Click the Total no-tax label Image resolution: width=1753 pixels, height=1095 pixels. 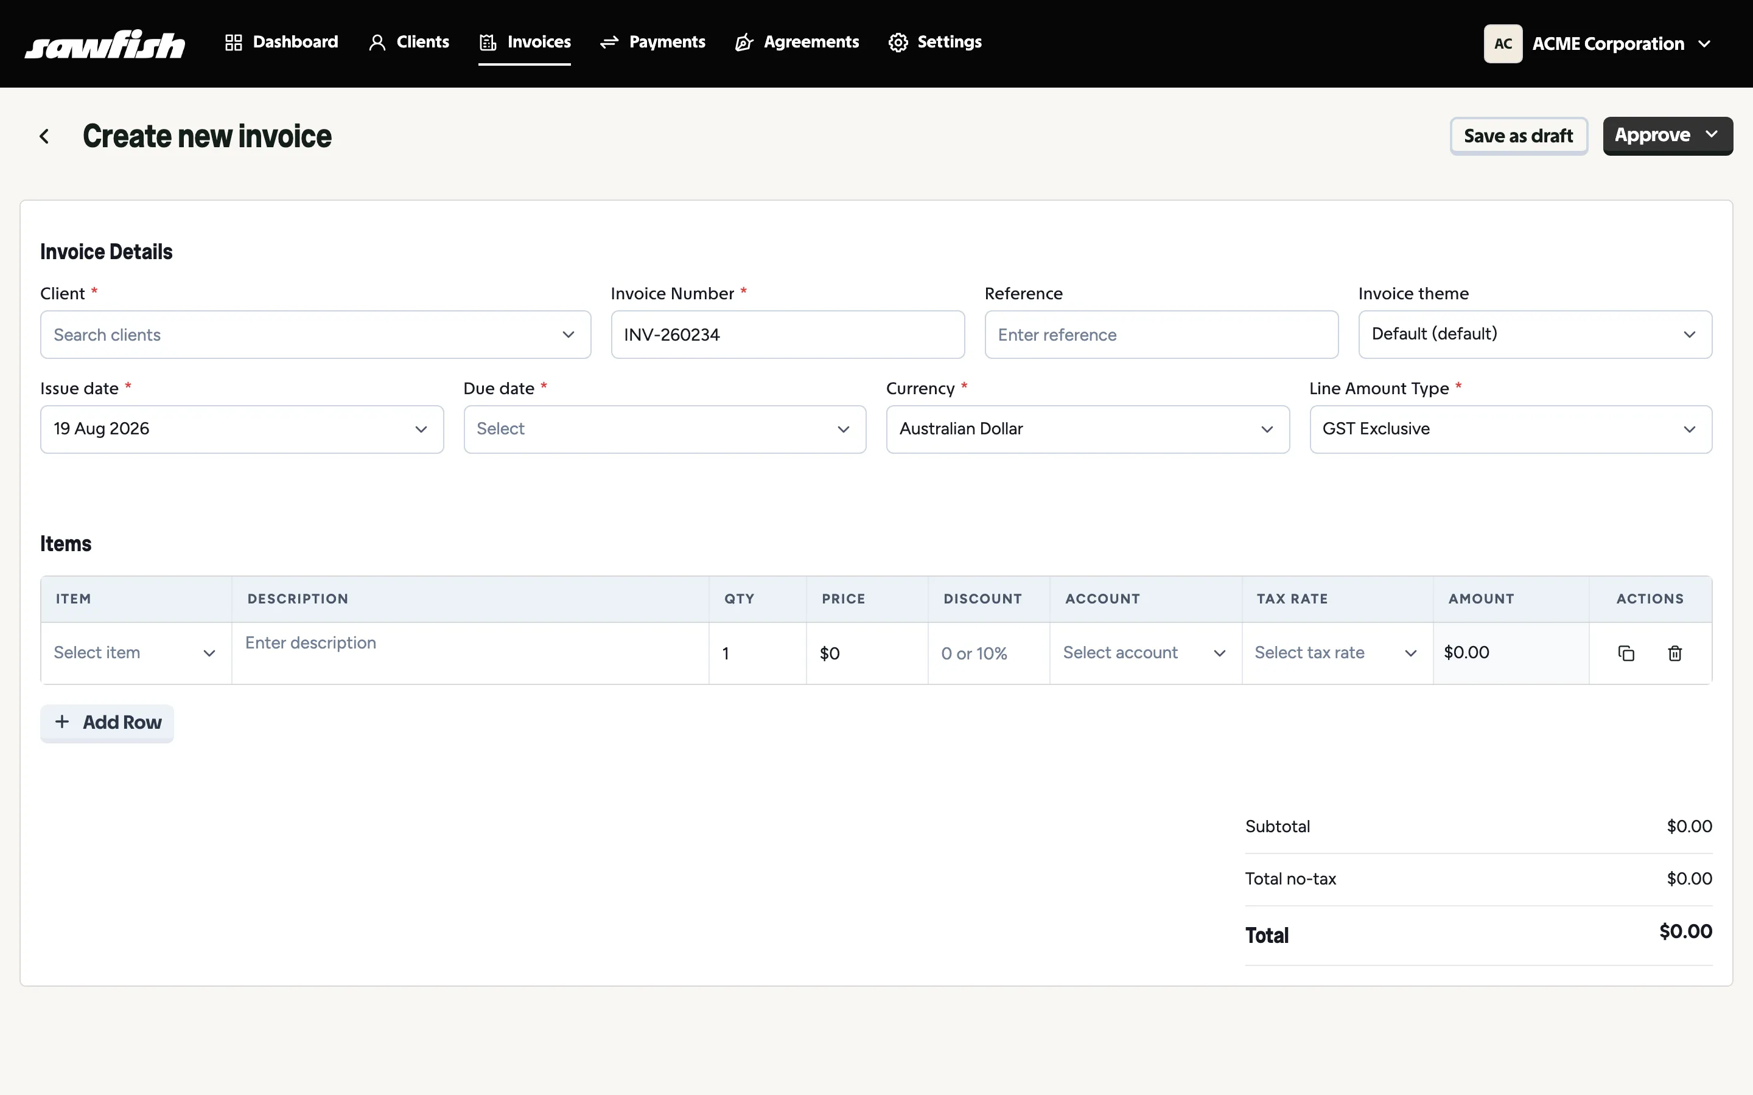coord(1290,879)
